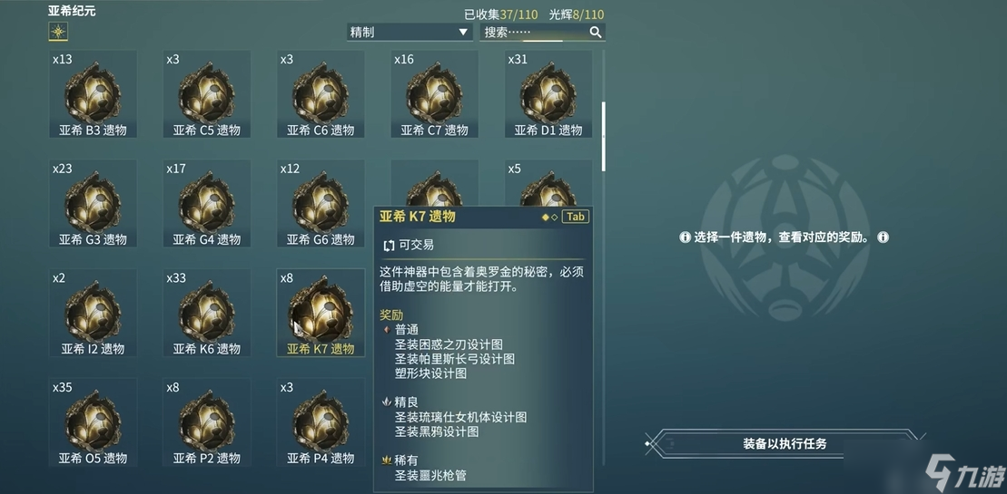1007x494 pixels.
Task: Select the 亚希 C5 遗物 relic
Action: [207, 94]
